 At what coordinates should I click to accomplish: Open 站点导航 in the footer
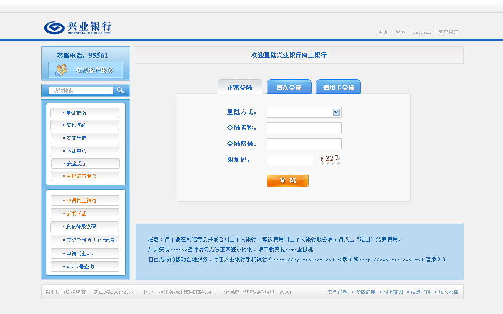(420, 292)
